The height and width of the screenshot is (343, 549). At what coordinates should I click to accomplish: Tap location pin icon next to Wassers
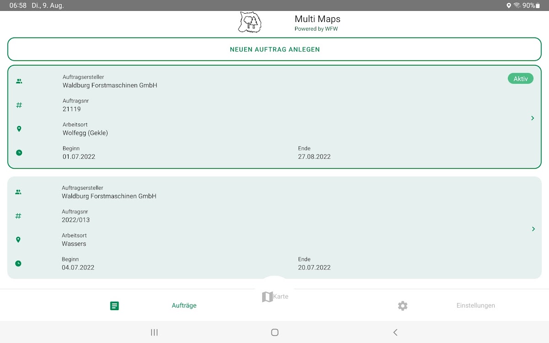(18, 240)
